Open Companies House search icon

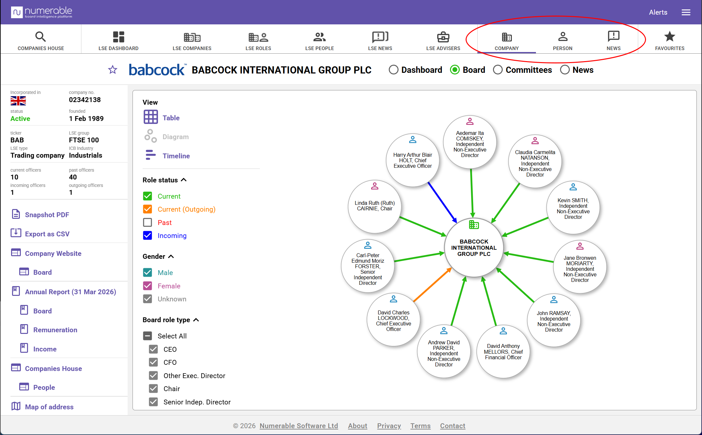click(40, 37)
